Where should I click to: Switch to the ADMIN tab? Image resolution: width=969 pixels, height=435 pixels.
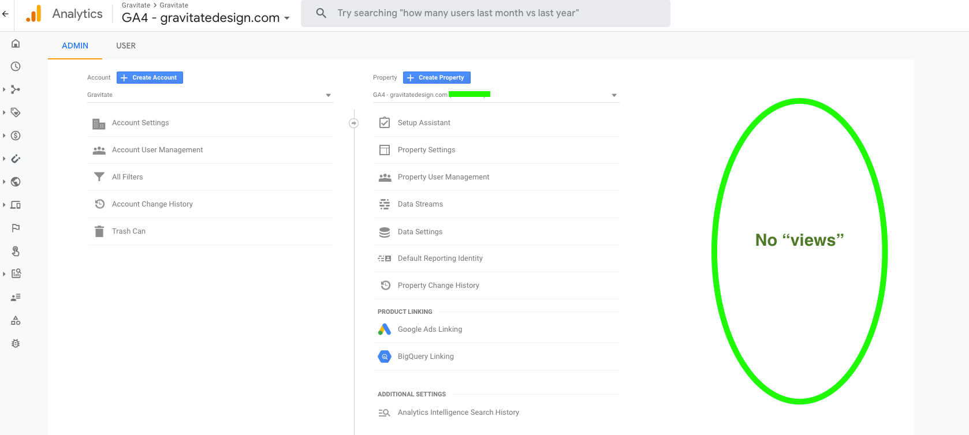[75, 46]
